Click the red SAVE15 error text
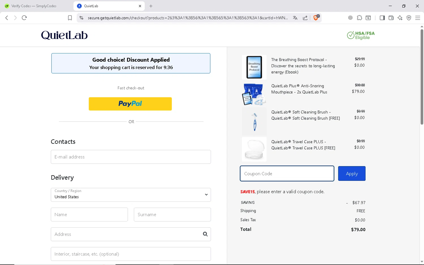 247,192
